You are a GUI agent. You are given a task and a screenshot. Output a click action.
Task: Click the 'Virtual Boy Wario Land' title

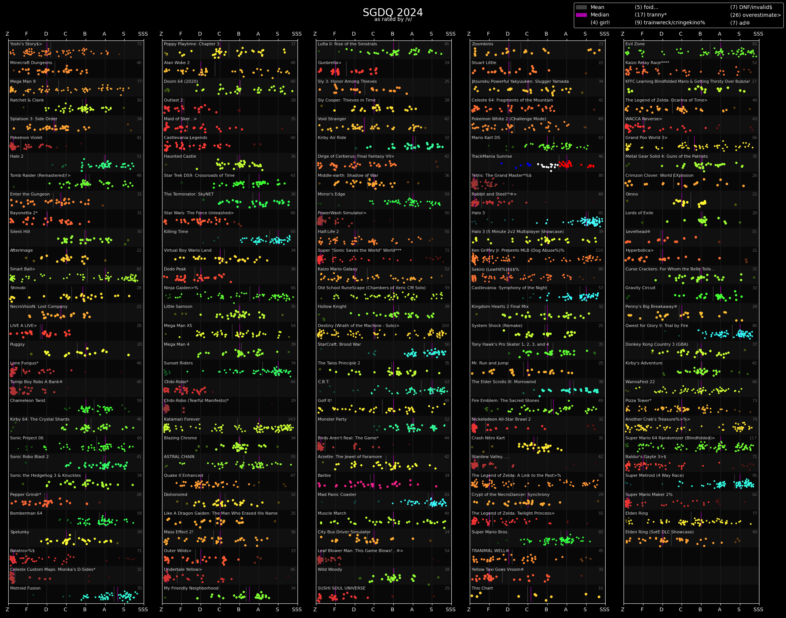click(x=188, y=251)
